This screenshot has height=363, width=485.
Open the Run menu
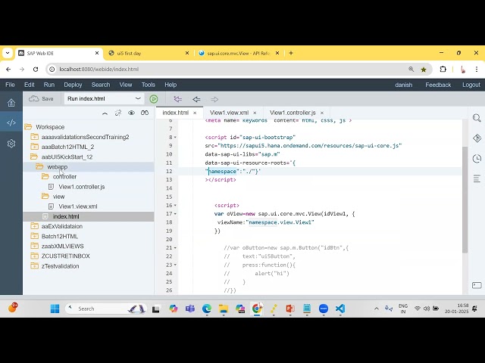(48, 85)
